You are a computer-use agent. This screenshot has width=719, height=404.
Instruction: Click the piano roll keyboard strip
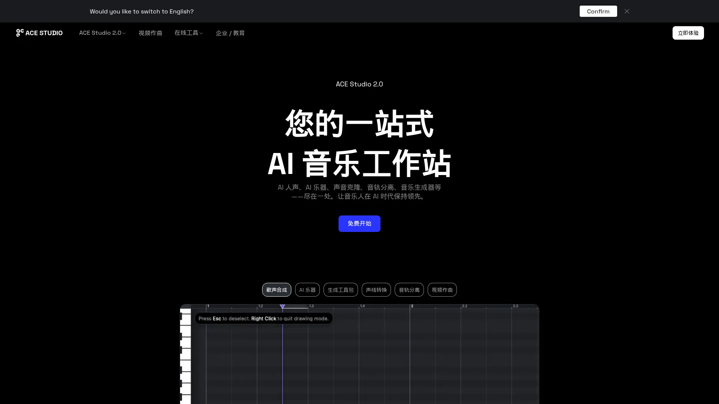click(x=186, y=355)
